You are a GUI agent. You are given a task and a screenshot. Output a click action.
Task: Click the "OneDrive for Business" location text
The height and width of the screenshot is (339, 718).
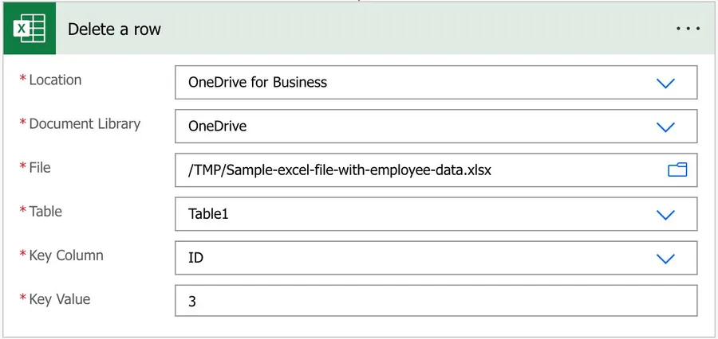click(x=258, y=82)
